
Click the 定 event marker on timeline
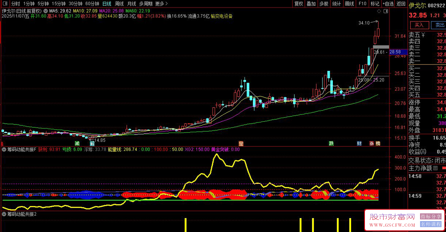point(241,144)
